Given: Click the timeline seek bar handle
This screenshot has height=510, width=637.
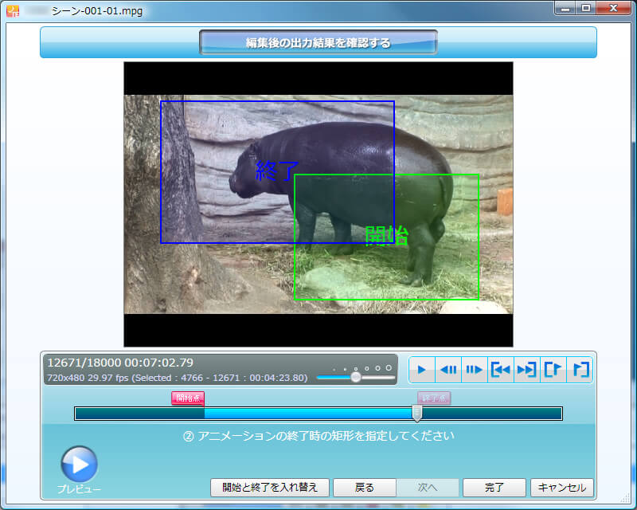Looking at the screenshot, I should 416,413.
